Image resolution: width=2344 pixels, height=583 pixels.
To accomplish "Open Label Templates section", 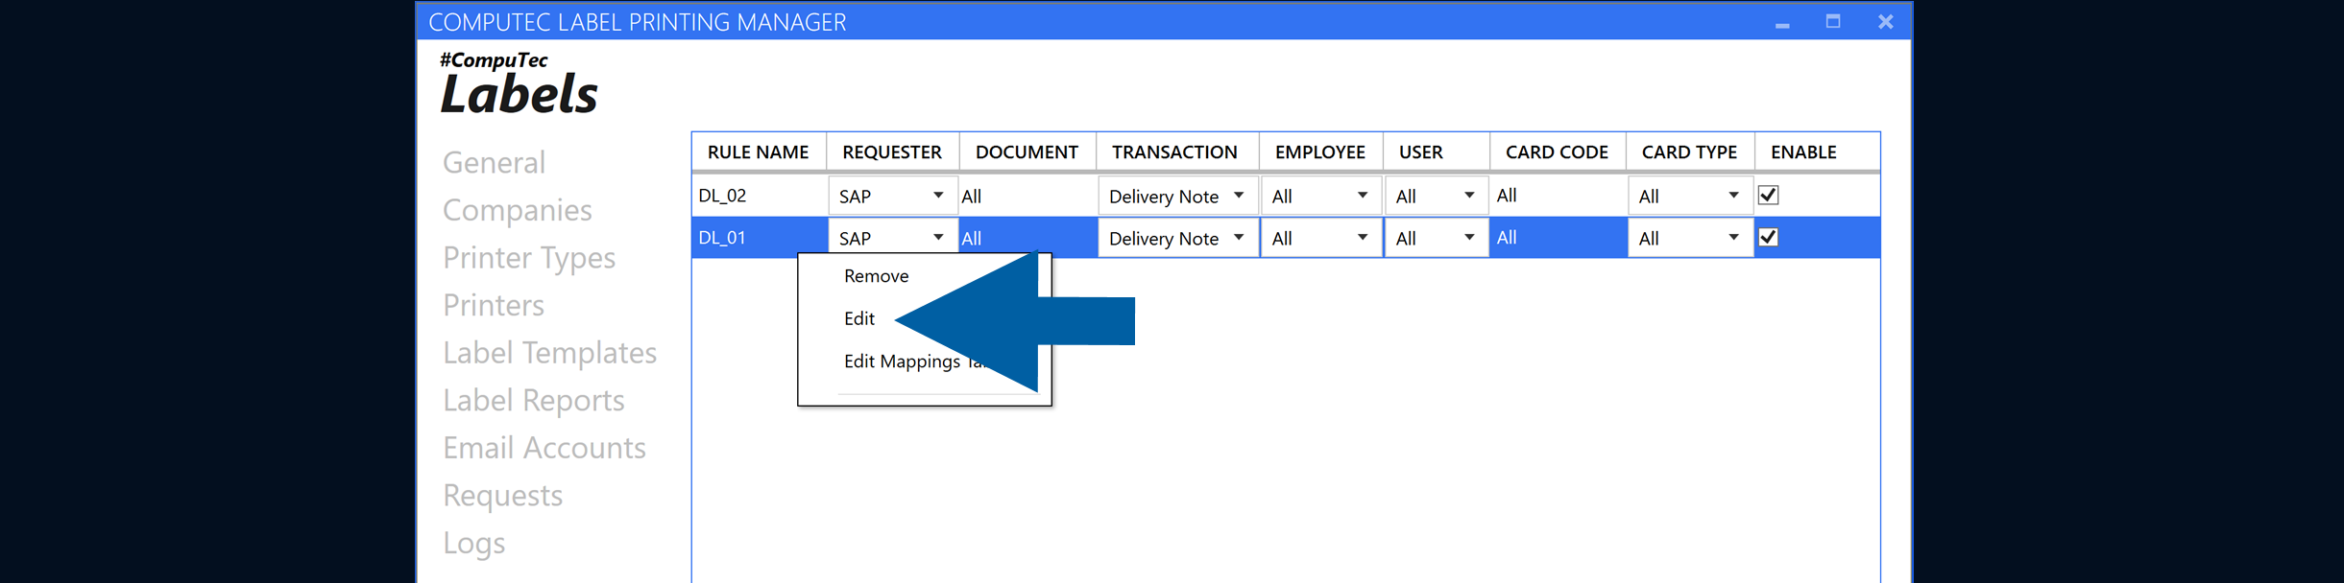I will [549, 354].
